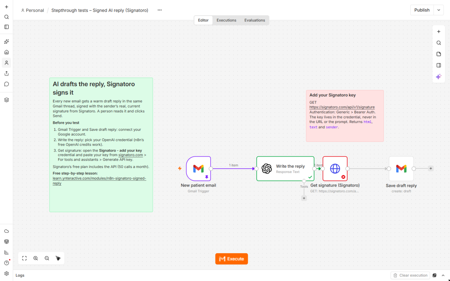Open the bar chart insights icon
Viewport: 450px width, 281px height.
tap(6, 252)
